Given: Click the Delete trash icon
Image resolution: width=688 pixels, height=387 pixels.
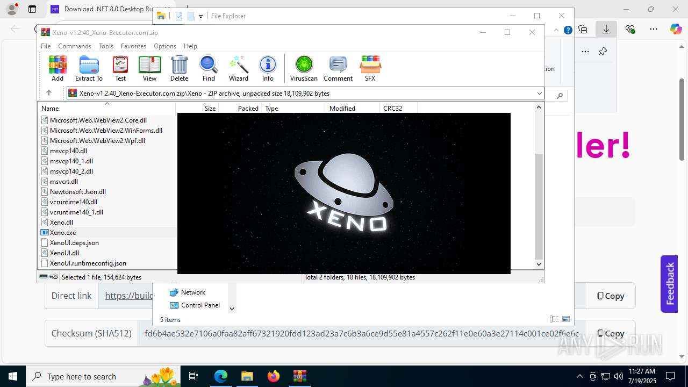Looking at the screenshot, I should [179, 68].
